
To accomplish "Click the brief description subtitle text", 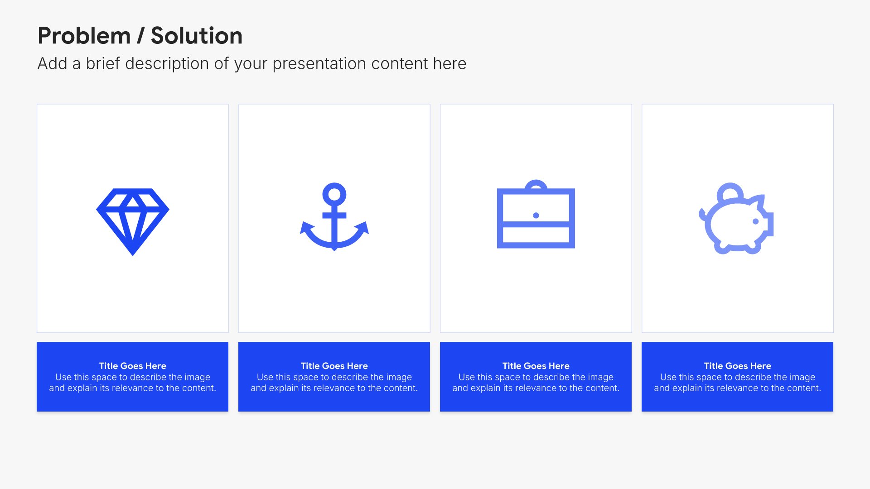I will coord(252,64).
